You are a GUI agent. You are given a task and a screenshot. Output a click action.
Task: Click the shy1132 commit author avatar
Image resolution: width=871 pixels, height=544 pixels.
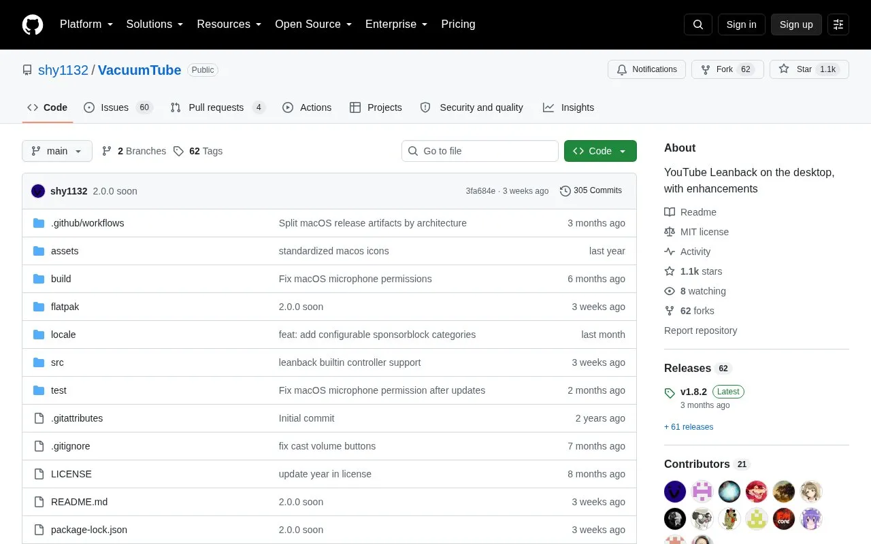pyautogui.click(x=38, y=191)
